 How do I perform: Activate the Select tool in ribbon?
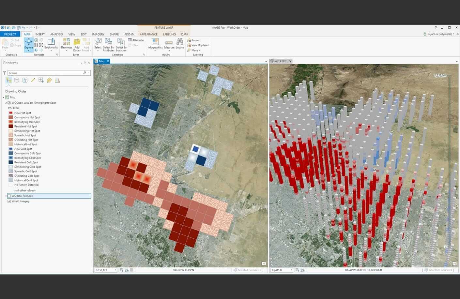tap(98, 44)
